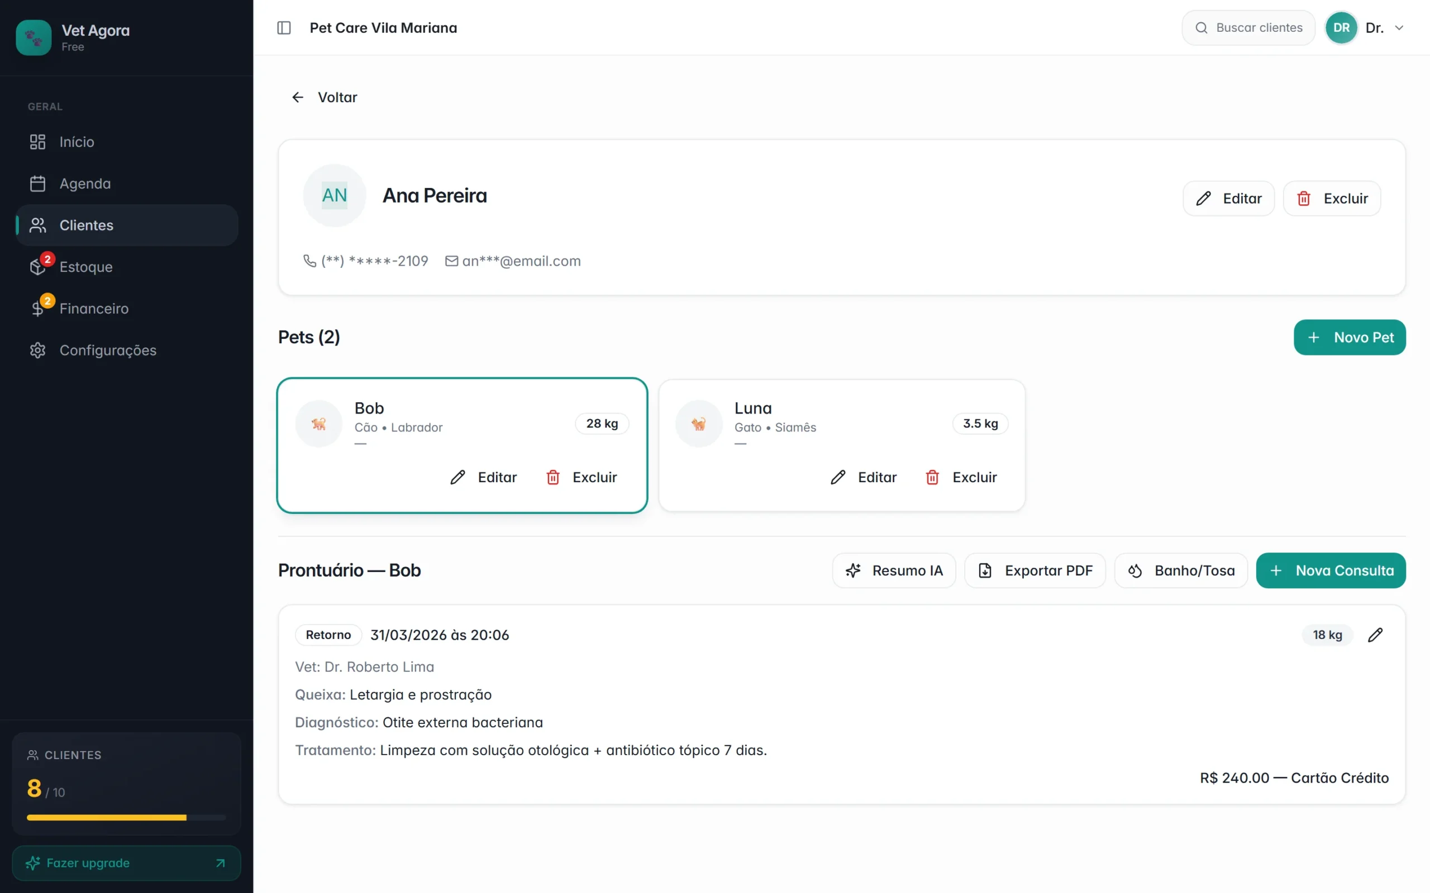Viewport: 1430px width, 893px height.
Task: Click the Queixa: Letargia e prostração line
Action: tap(394, 694)
